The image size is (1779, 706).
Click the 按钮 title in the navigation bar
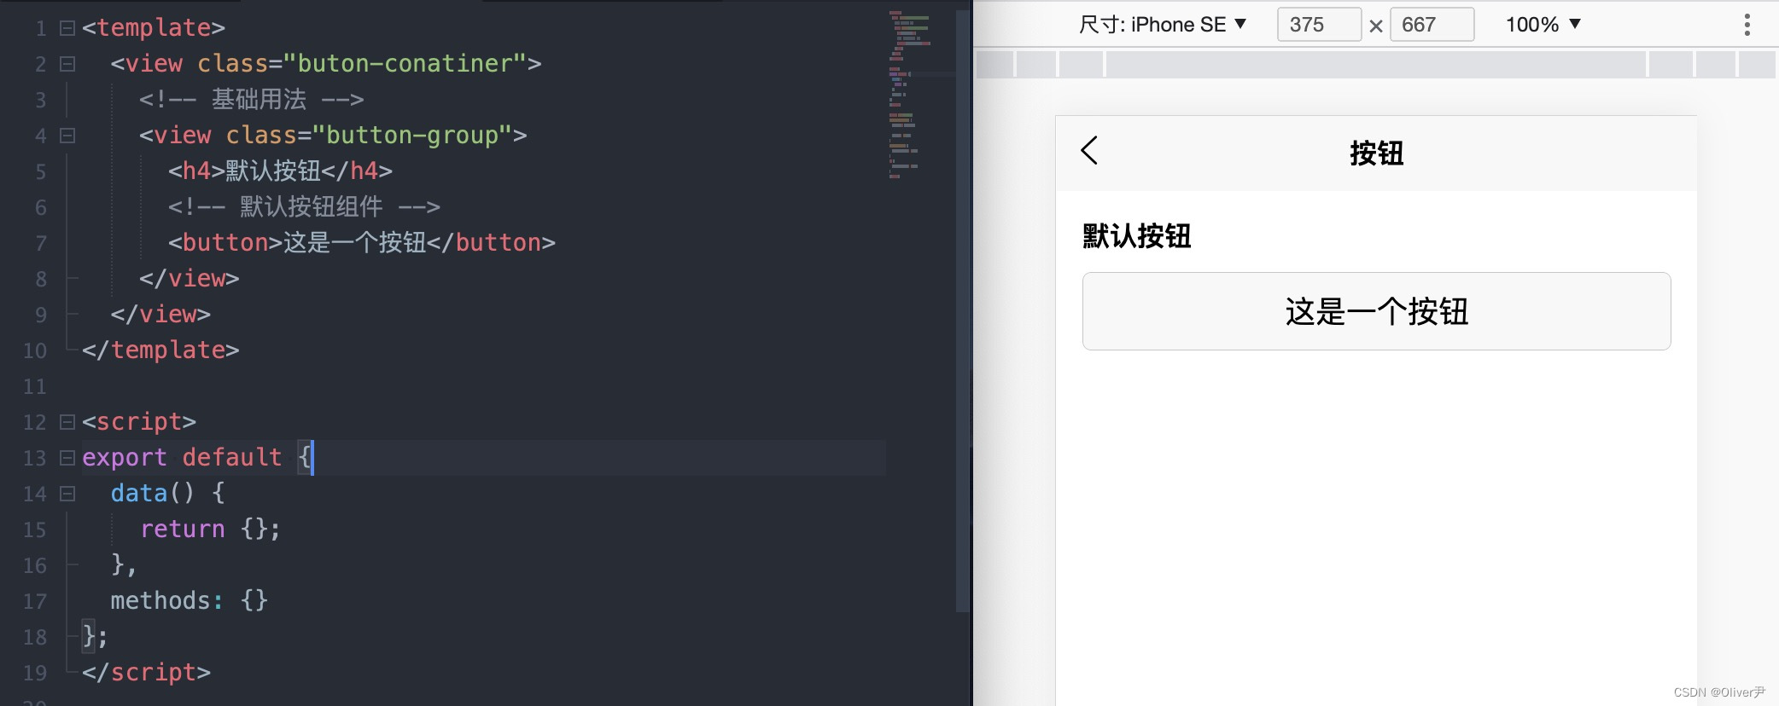click(x=1376, y=153)
